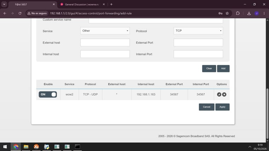Click the page vertical scrollbar thumb

tap(267, 114)
